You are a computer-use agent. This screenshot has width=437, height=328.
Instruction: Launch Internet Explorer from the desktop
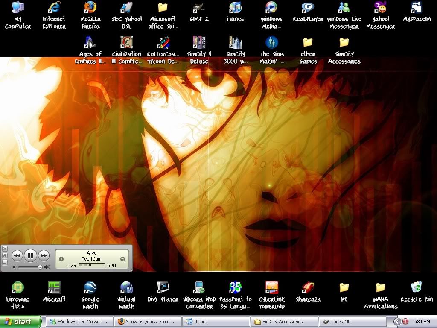tap(54, 15)
